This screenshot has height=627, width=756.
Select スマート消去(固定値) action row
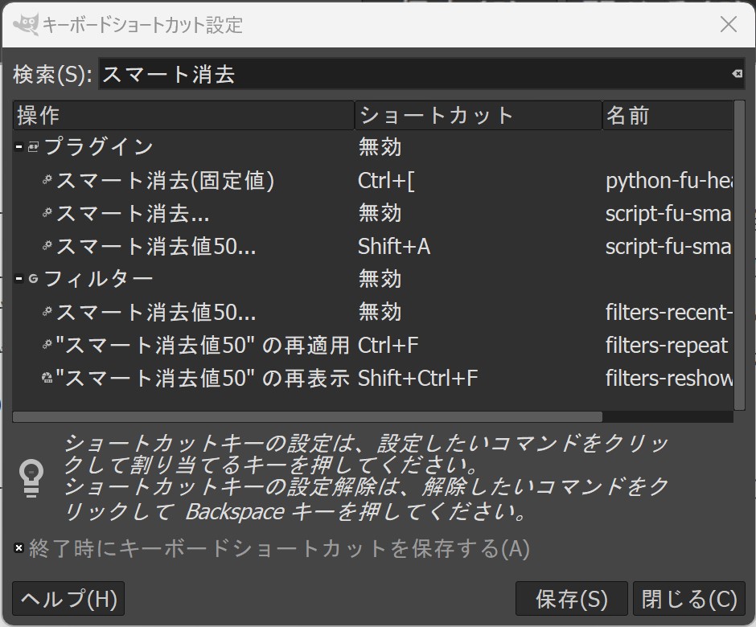click(166, 181)
